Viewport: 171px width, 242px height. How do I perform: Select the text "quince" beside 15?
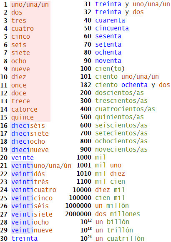(23, 117)
